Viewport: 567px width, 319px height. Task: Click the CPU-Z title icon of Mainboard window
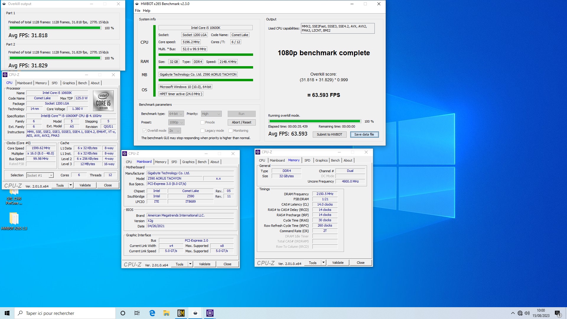pos(125,154)
